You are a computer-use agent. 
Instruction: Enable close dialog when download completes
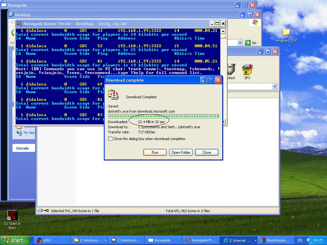[x=110, y=139]
